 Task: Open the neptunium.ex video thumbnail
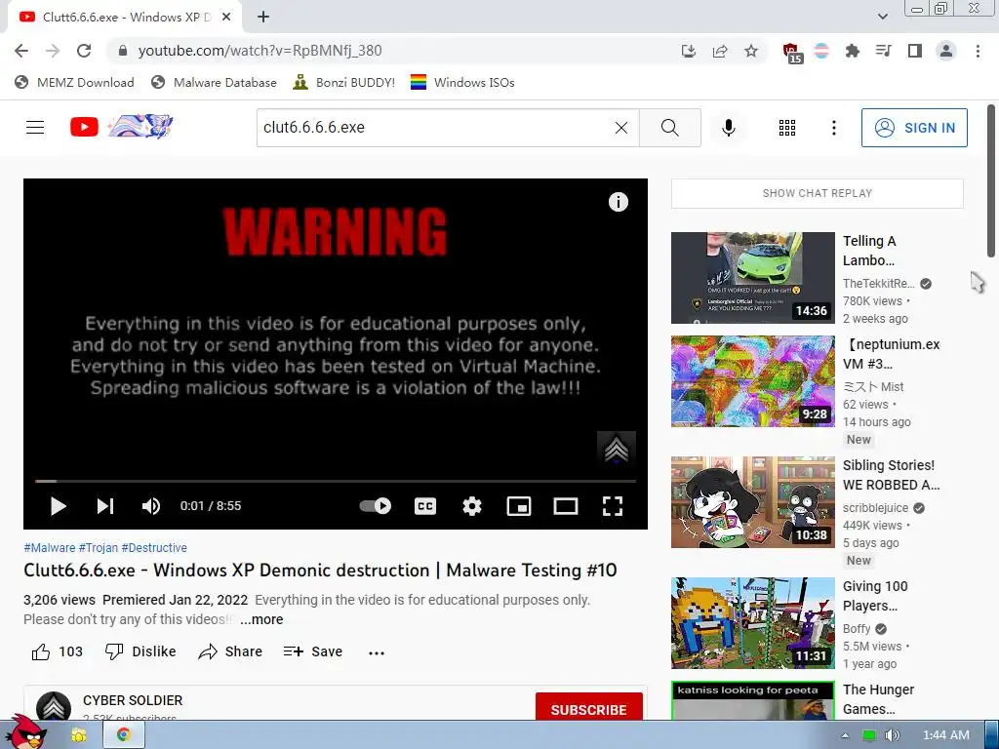pyautogui.click(x=752, y=381)
